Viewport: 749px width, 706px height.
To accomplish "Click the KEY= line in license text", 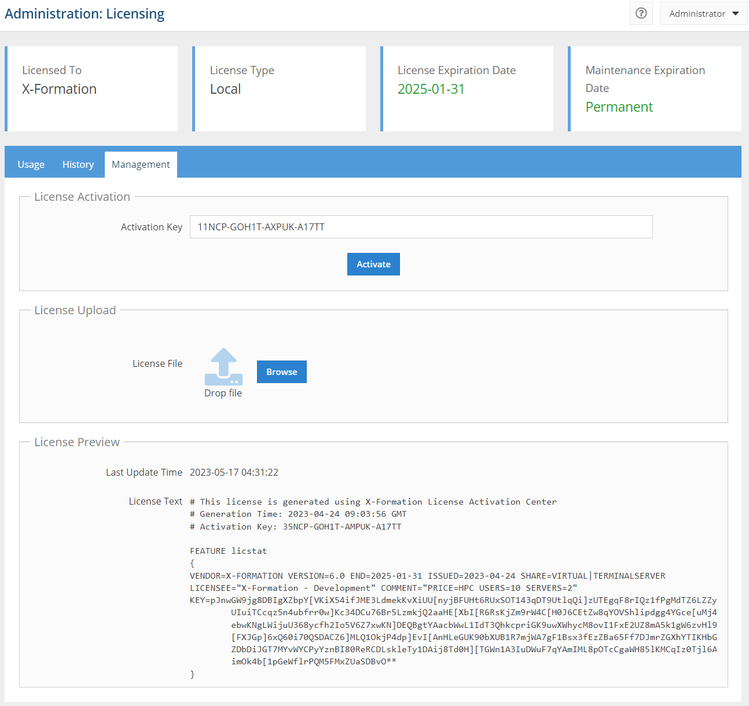I will coord(453,600).
